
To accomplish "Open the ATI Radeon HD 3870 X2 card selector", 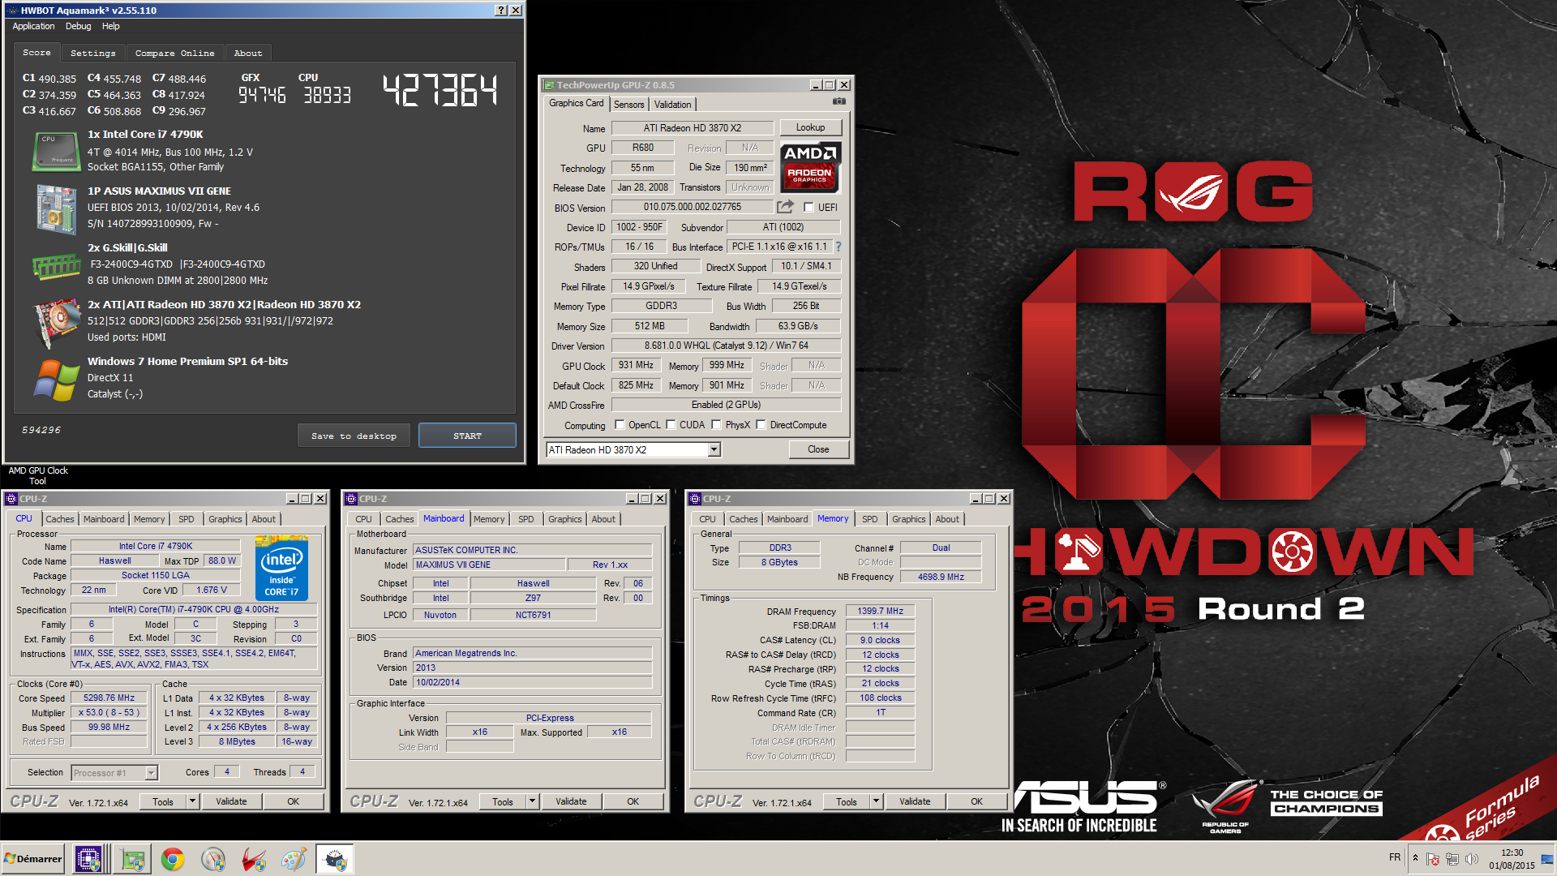I will (x=633, y=450).
